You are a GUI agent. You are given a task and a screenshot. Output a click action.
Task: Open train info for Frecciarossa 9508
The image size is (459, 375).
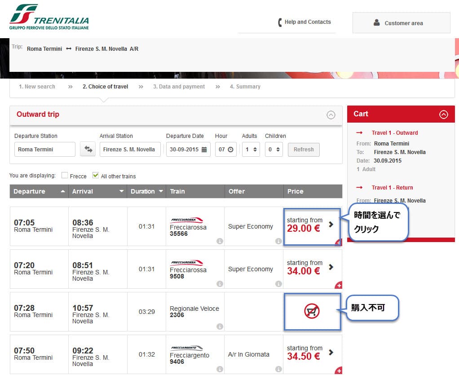[x=220, y=284]
